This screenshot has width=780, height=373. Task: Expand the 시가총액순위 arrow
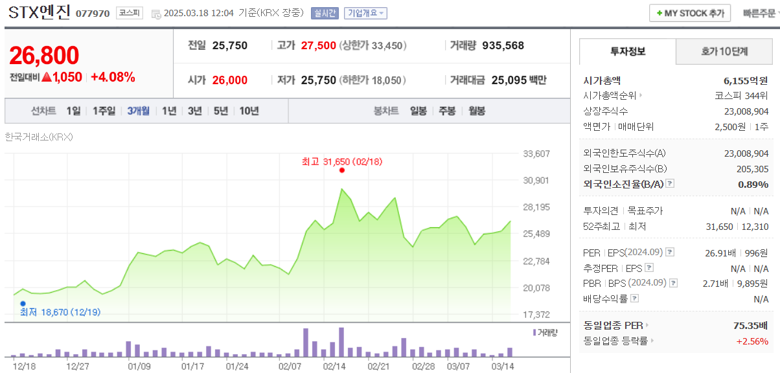[641, 95]
